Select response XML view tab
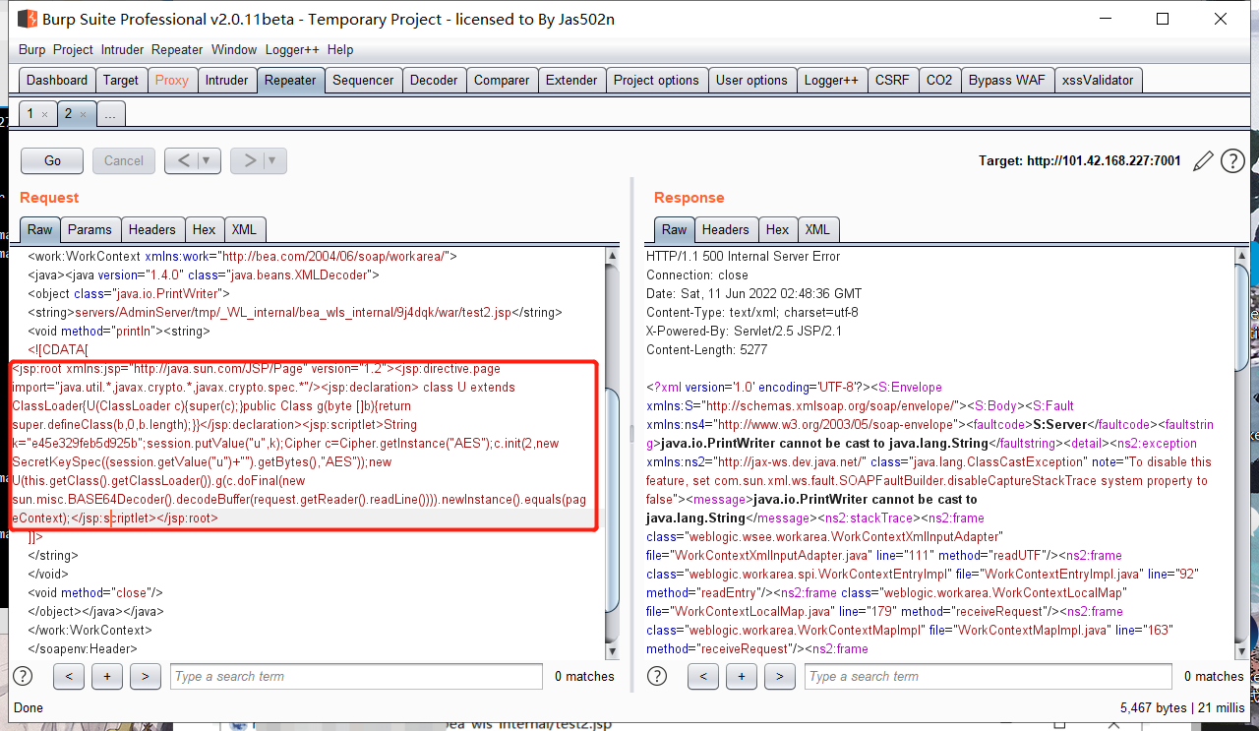Screen dimensions: 1259x731 pos(817,229)
